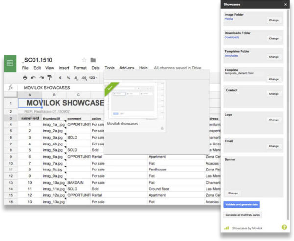Click the bar chart icon by Showcases by Movilok
294x241 pixels.
coord(227,228)
